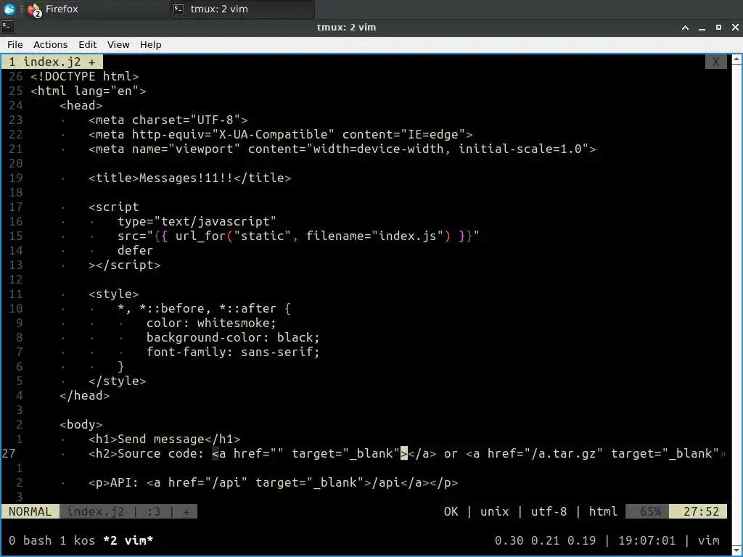743x557 pixels.
Task: Click the font-family: sans-serif; line
Action: click(233, 352)
